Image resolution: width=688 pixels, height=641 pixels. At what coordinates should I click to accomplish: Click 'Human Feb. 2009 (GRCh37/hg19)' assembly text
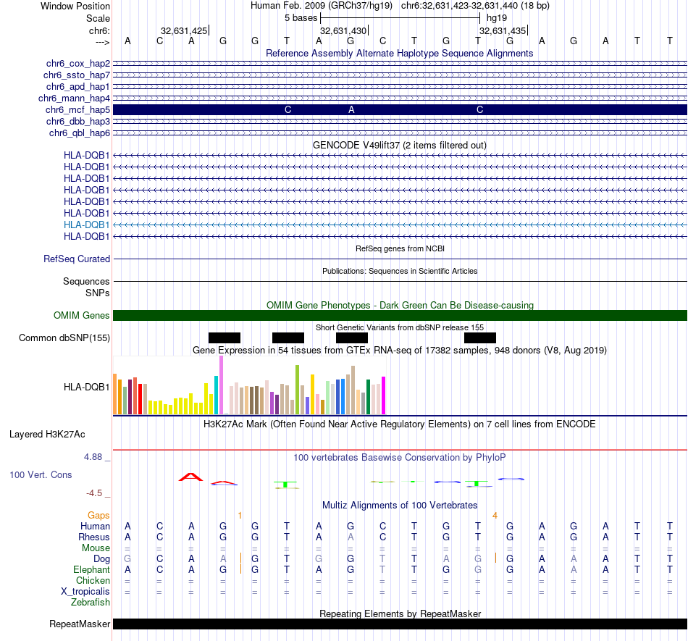pyautogui.click(x=321, y=6)
